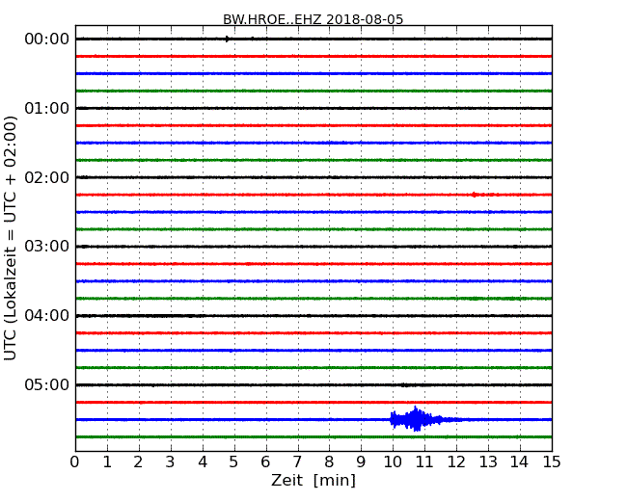Click x-axis tick label 3

pos(171,462)
